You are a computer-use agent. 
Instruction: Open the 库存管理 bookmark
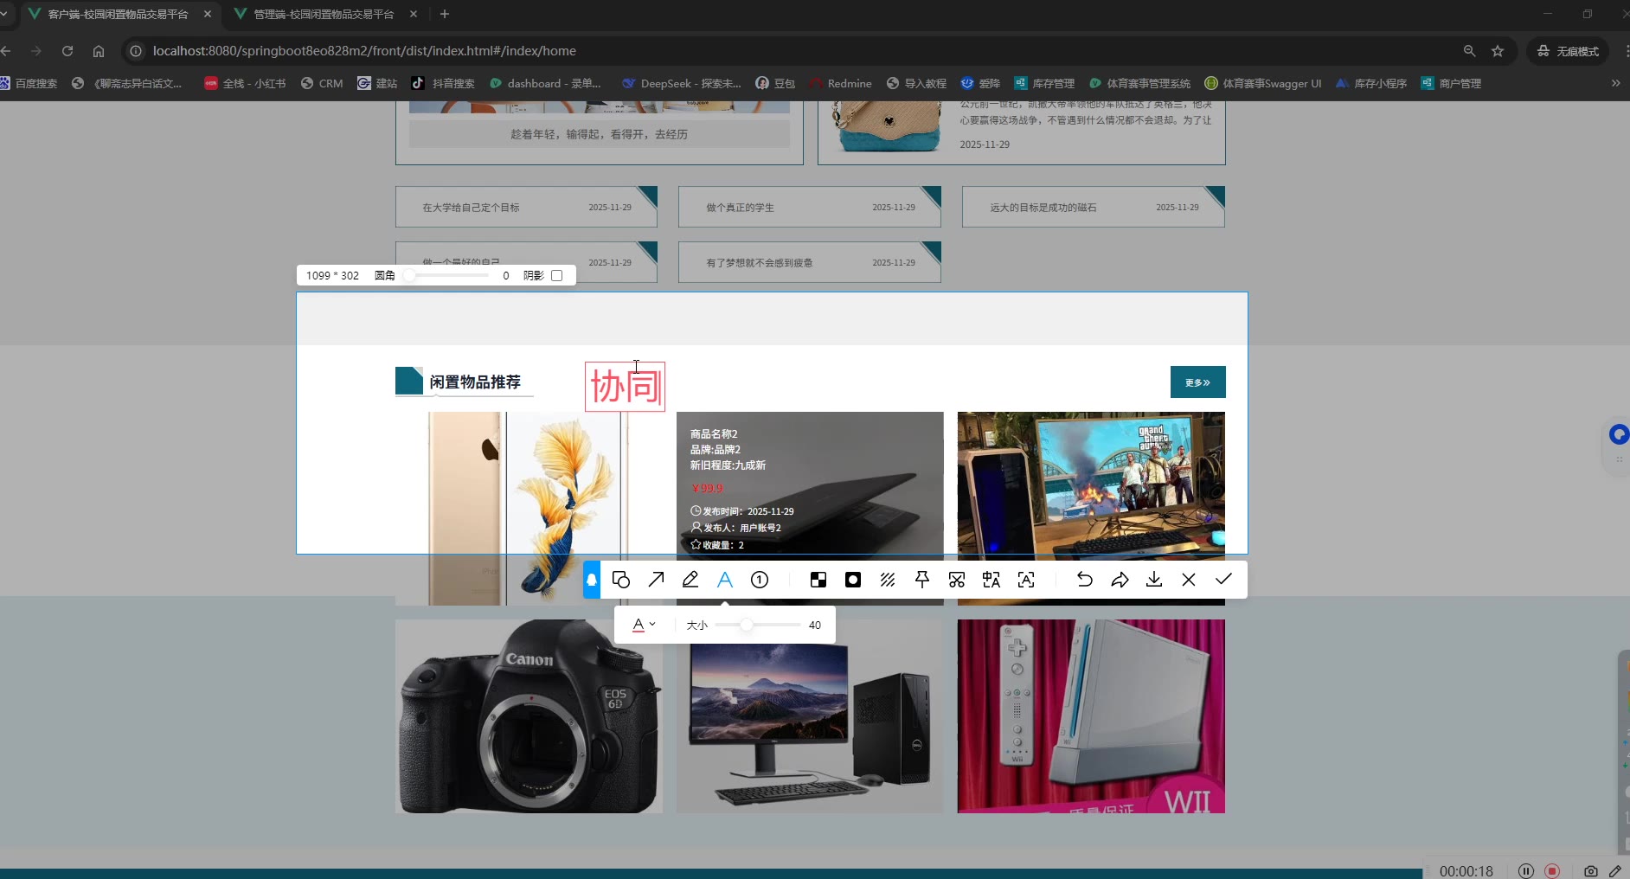1044,83
